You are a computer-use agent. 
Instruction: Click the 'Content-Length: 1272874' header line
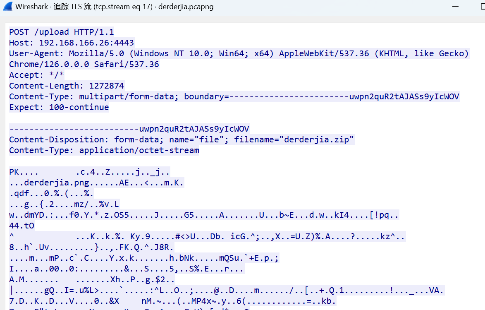(67, 86)
